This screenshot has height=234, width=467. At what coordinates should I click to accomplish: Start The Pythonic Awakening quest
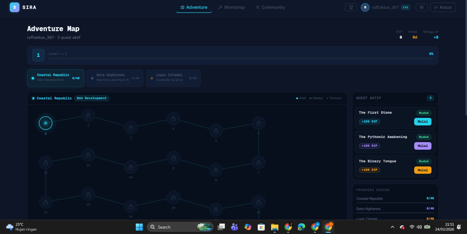(422, 146)
